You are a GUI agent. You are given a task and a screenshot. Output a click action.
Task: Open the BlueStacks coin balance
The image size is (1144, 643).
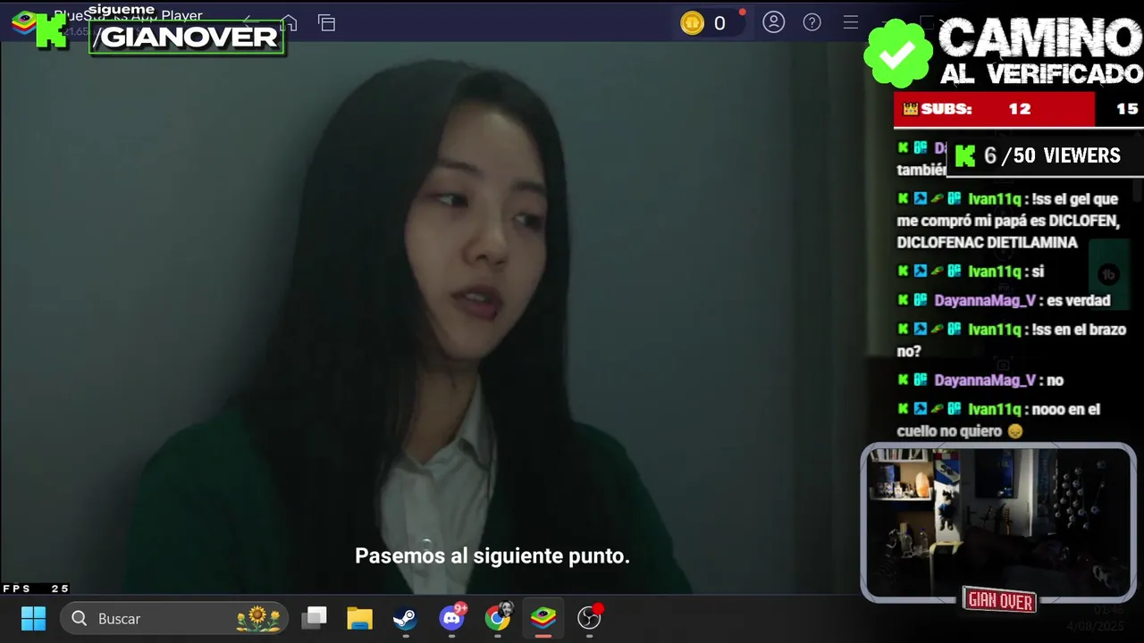point(704,23)
